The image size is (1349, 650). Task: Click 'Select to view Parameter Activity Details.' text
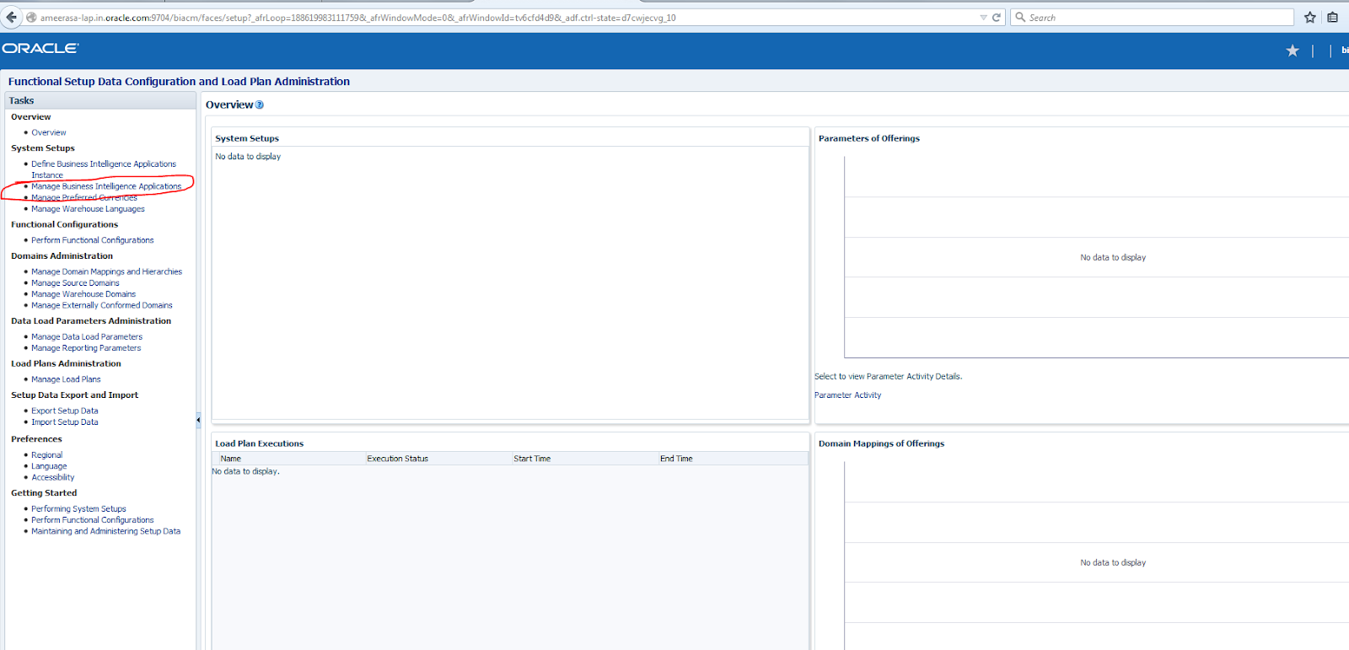pyautogui.click(x=888, y=377)
